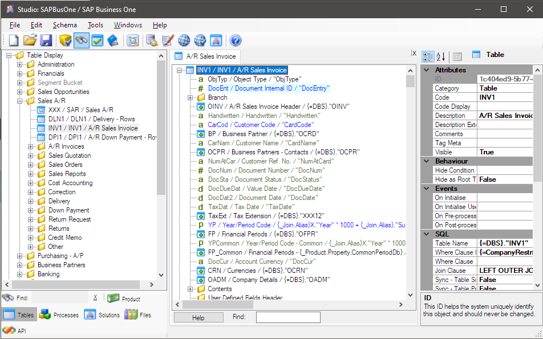Viewport: 543px width, 339px height.
Task: Select DPI1 A/R Down Payment table
Action: click(x=102, y=137)
